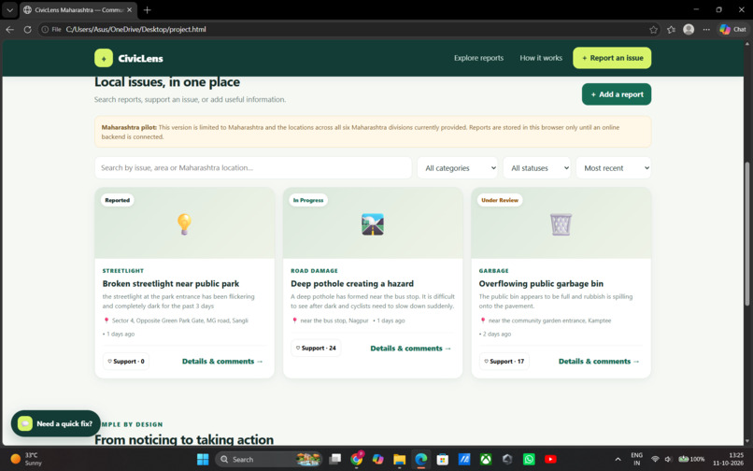Support the broken streetlight report
The width and height of the screenshot is (753, 471).
[126, 362]
